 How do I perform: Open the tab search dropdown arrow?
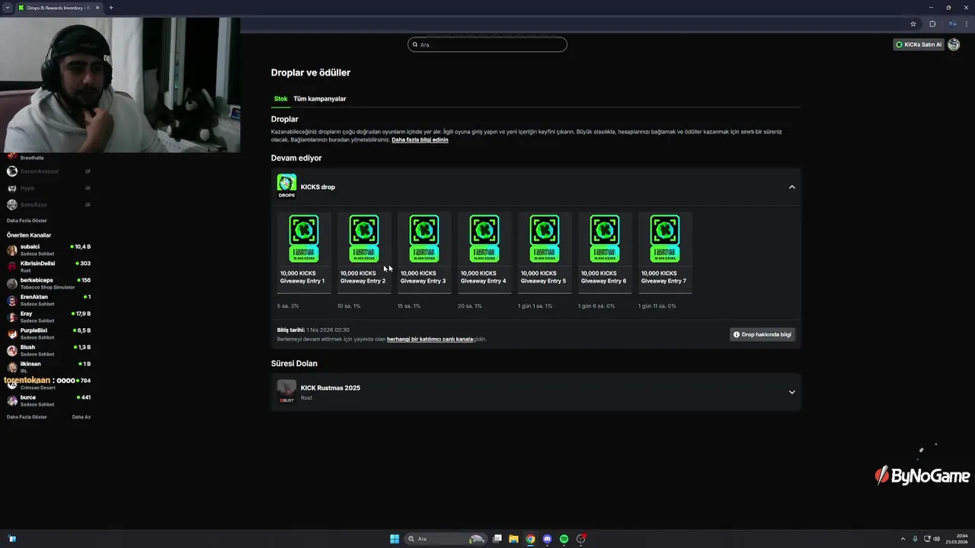point(7,8)
